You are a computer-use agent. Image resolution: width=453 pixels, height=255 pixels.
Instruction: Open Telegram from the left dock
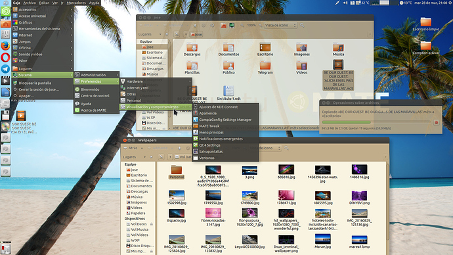[x=5, y=69]
